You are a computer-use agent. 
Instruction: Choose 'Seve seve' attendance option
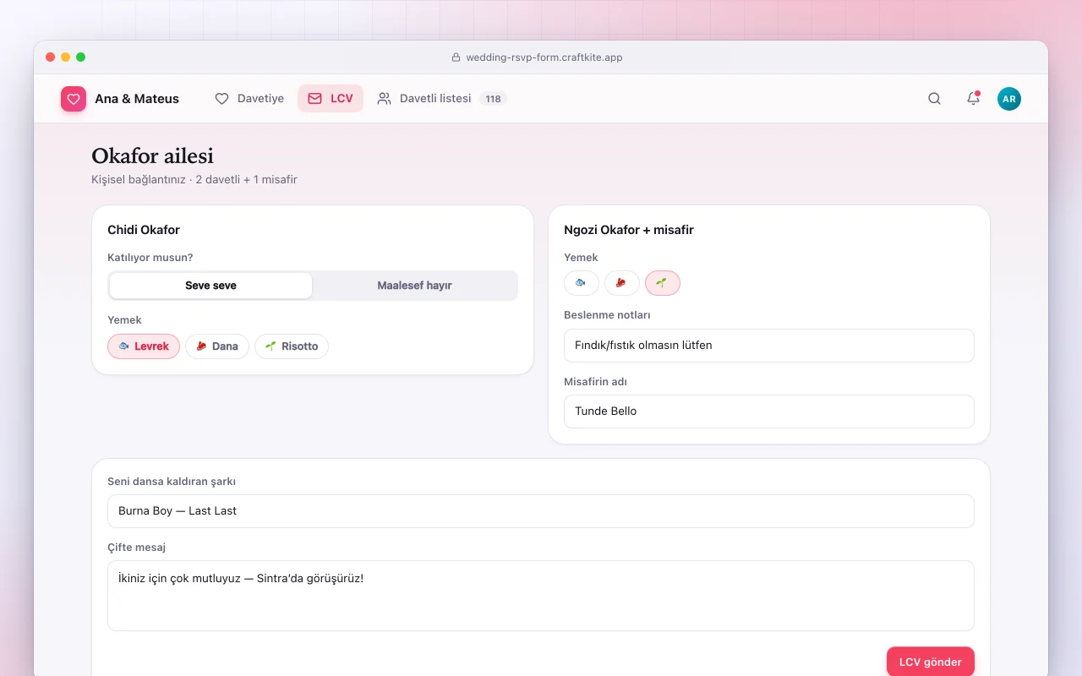pyautogui.click(x=211, y=286)
